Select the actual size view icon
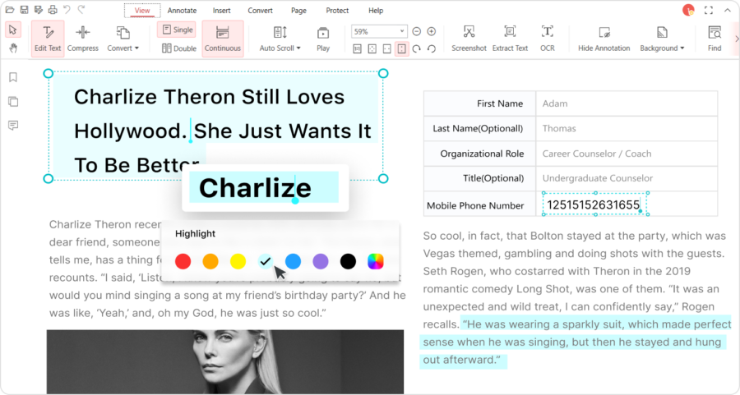This screenshot has height=395, width=740. click(358, 48)
